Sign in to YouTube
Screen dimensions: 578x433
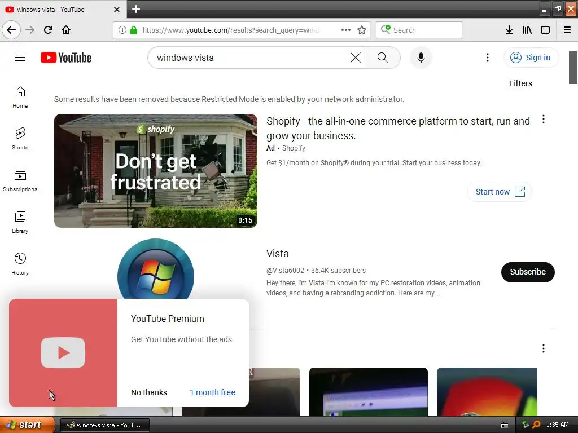pyautogui.click(x=531, y=58)
